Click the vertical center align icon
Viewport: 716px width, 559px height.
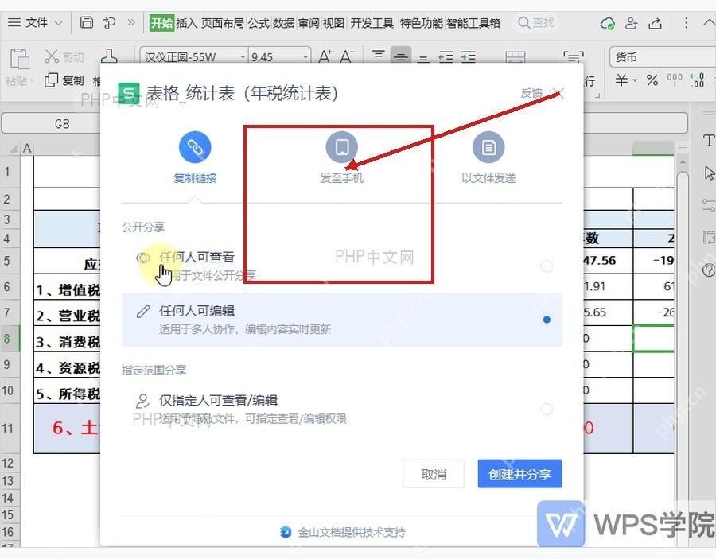401,56
